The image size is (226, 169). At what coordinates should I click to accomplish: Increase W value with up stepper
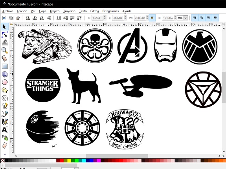point(147,17)
